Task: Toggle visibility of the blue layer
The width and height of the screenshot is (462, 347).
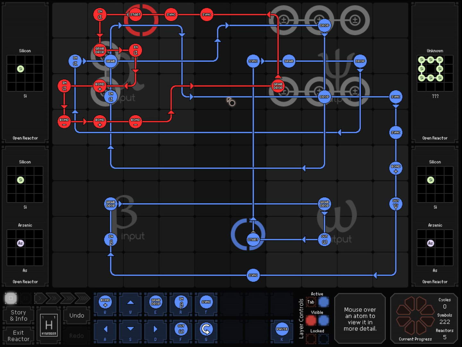Action: [323, 320]
